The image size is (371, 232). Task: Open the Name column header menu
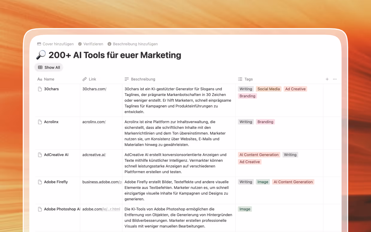click(50, 79)
